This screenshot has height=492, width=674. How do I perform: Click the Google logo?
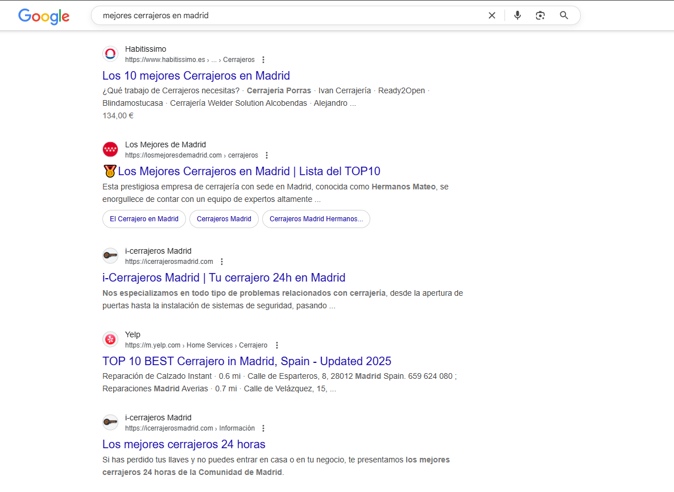point(44,16)
